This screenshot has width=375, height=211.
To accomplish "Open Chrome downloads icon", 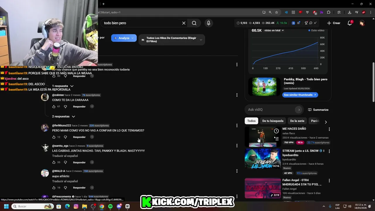I will pyautogui.click(x=350, y=12).
